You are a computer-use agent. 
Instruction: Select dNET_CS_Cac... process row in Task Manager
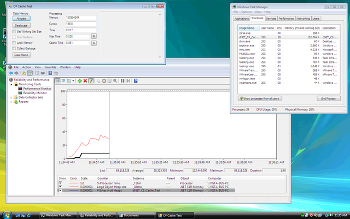[289, 37]
